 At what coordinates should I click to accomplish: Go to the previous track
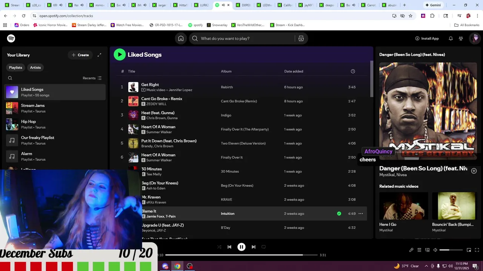point(229,247)
